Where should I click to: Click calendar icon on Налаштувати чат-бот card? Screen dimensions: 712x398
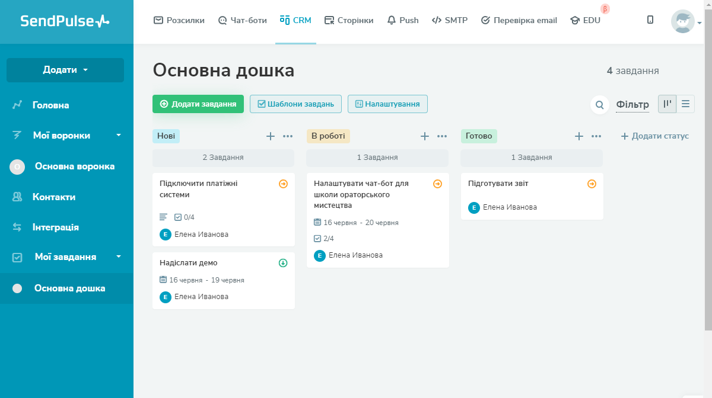[x=318, y=222]
